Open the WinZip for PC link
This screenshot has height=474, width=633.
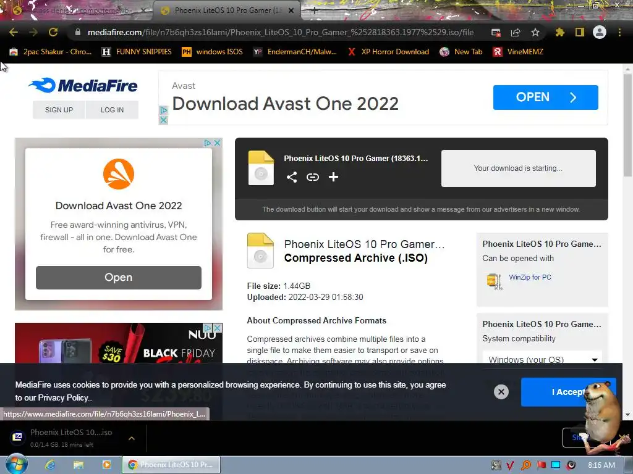tap(530, 277)
